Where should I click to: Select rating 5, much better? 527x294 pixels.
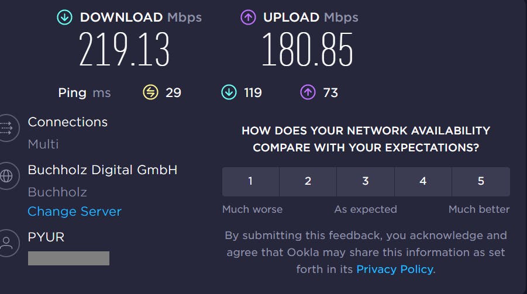click(481, 181)
